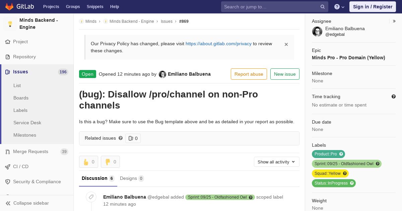Image resolution: width=402 pixels, height=211 pixels.
Task: Click Minds Backend - Engine breadcrumb link
Action: point(132,21)
